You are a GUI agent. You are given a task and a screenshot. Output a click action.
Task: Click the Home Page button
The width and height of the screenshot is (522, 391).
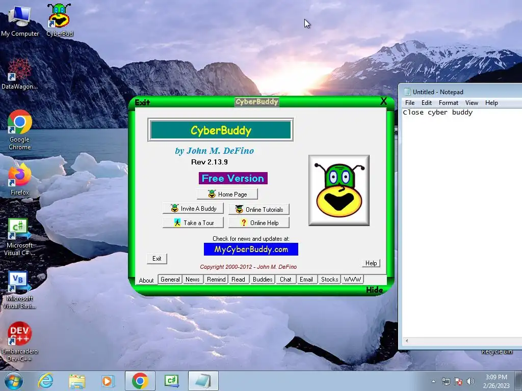click(227, 194)
